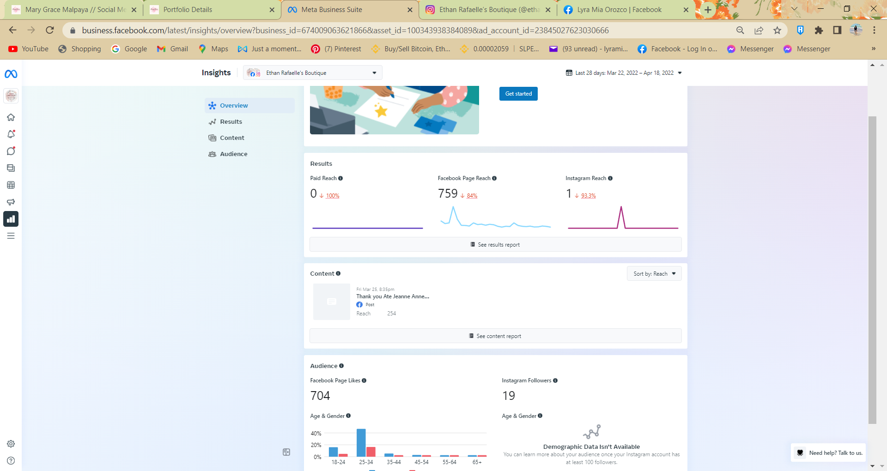Click Help question mark icon

[11, 461]
